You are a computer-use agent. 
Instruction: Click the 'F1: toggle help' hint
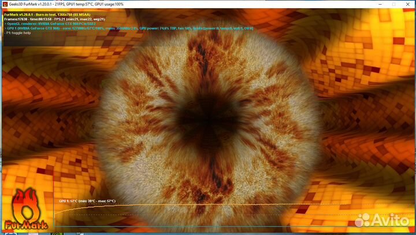point(18,33)
